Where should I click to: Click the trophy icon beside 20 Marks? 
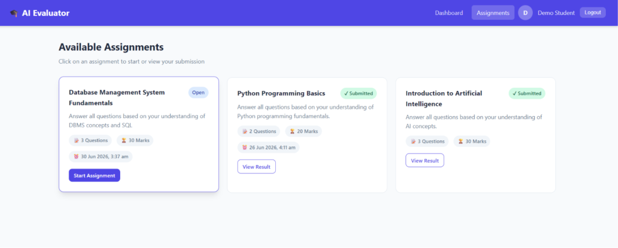(292, 131)
